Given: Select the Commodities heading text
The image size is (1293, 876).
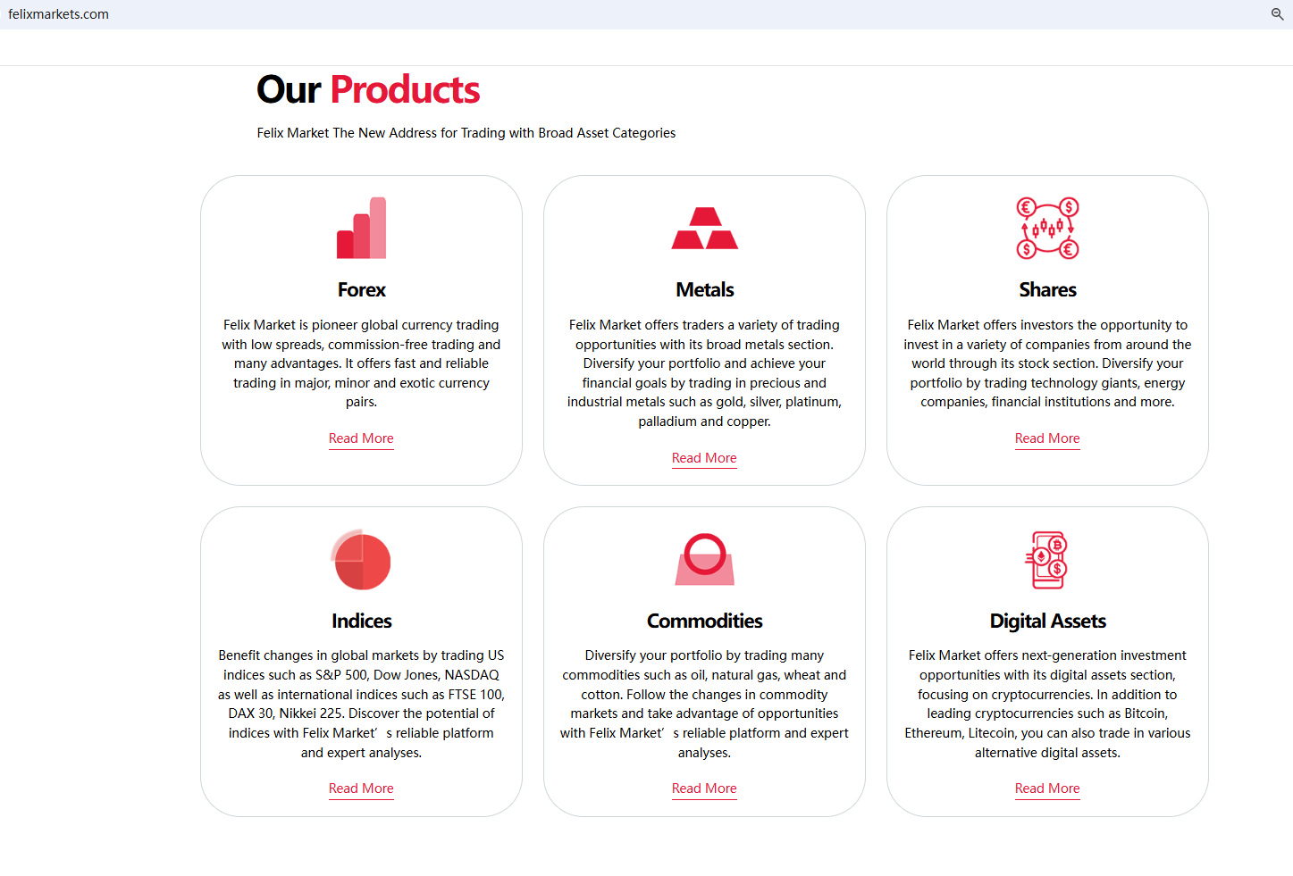Looking at the screenshot, I should pyautogui.click(x=704, y=622).
